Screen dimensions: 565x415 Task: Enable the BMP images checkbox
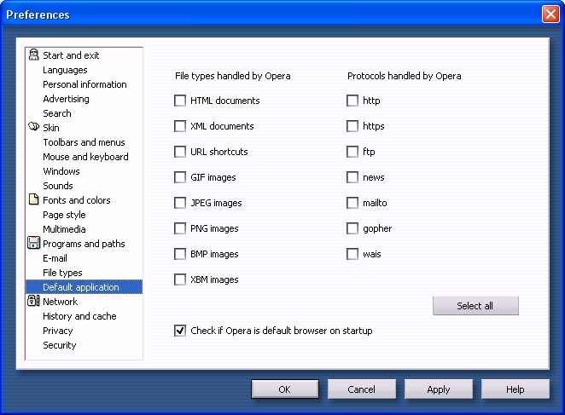coord(180,254)
